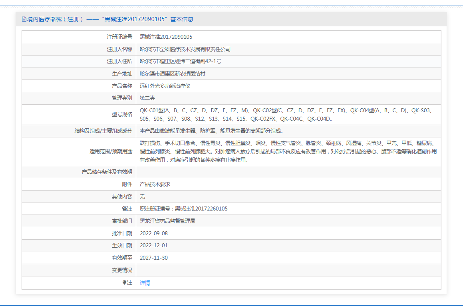The width and height of the screenshot is (463, 306).
Task: Click approving department 黑龙江省药品监督管理局
Action: tap(167, 221)
